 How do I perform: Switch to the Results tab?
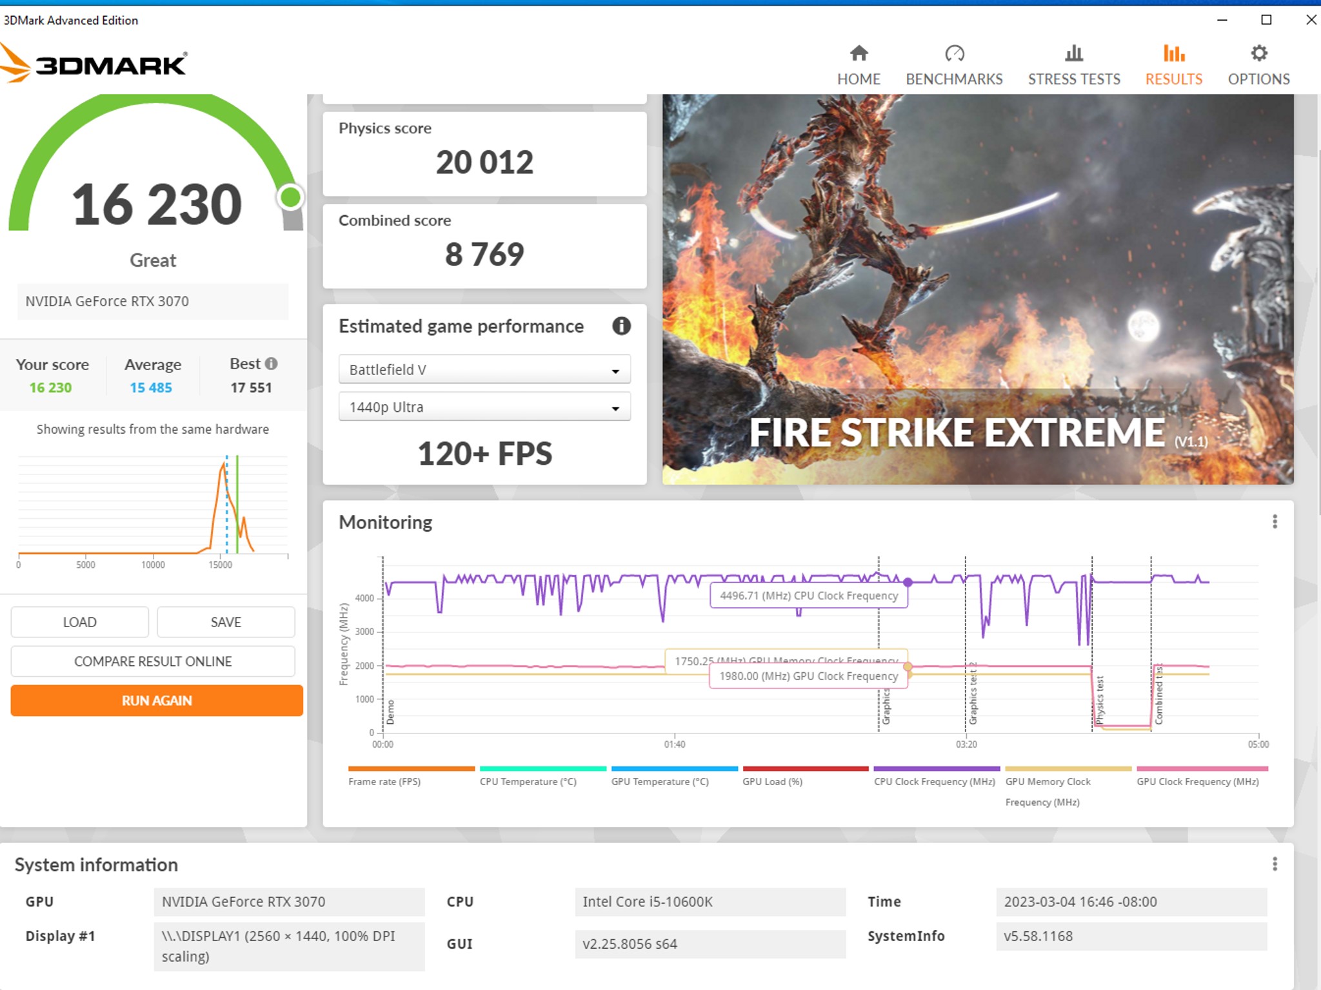coord(1173,66)
